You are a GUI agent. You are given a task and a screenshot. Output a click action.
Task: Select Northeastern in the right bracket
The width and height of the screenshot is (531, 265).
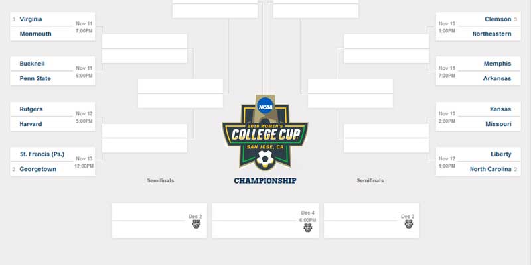[x=492, y=34]
